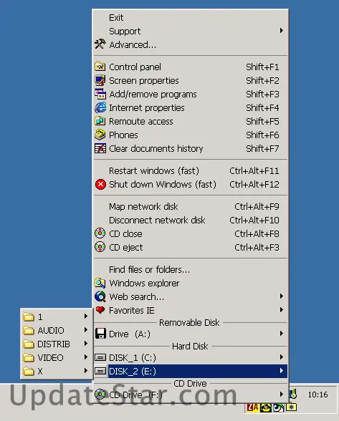Click the yellow telephone tray icon
This screenshot has width=339, height=421.
click(x=266, y=408)
